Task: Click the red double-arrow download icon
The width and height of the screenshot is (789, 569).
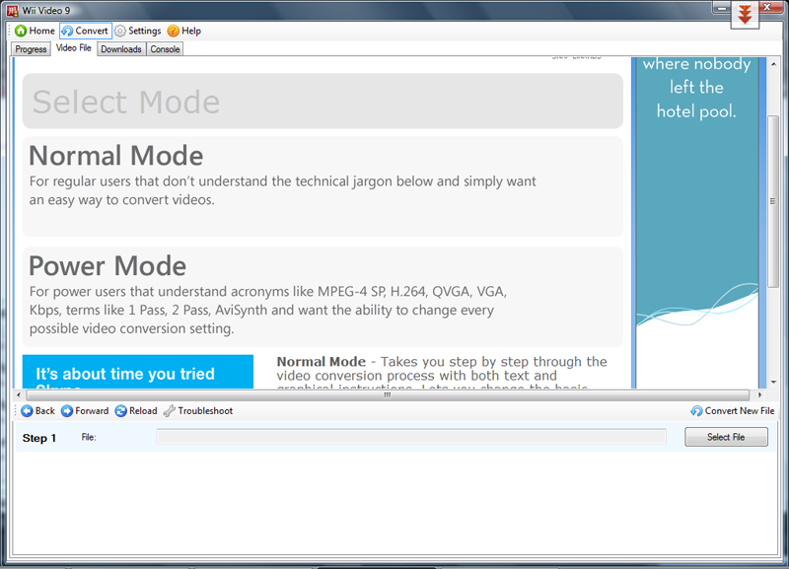Action: (x=745, y=14)
